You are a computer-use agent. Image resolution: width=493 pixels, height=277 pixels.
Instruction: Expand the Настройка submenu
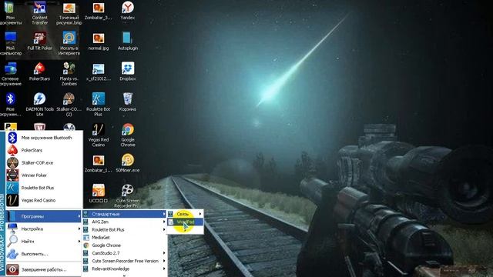click(x=44, y=229)
